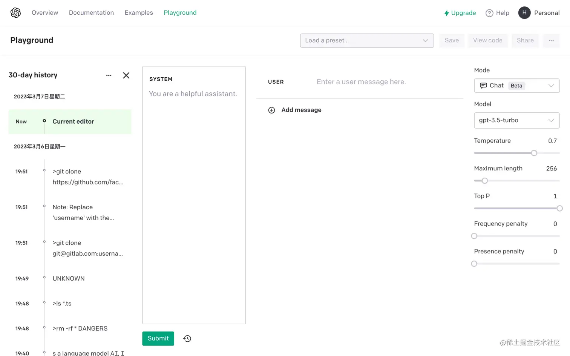This screenshot has height=356, width=570.
Task: Switch to the Examples tab
Action: pyautogui.click(x=139, y=13)
